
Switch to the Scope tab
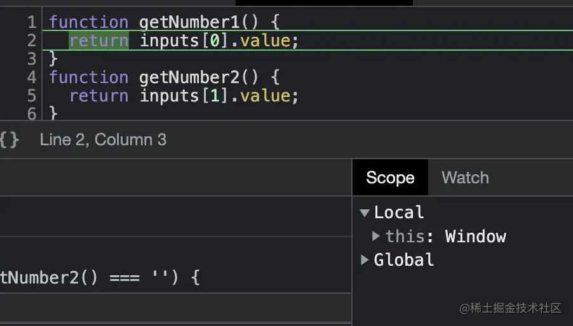click(390, 178)
